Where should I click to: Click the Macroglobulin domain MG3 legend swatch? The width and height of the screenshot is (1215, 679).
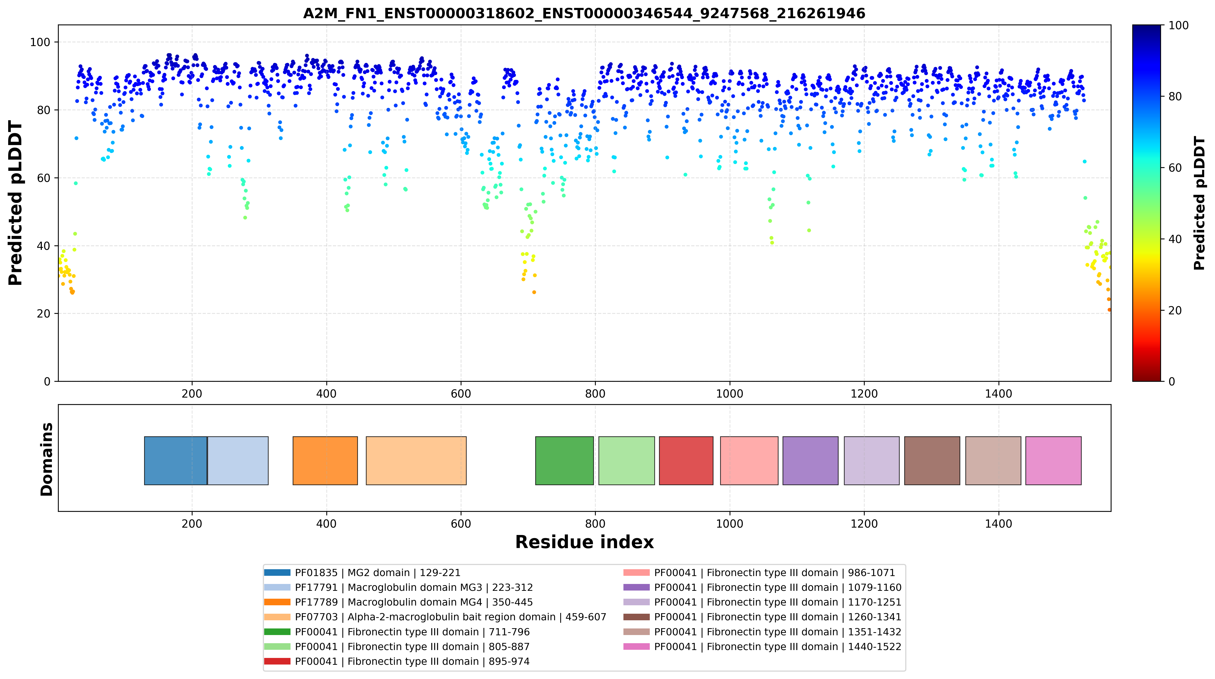coord(277,588)
